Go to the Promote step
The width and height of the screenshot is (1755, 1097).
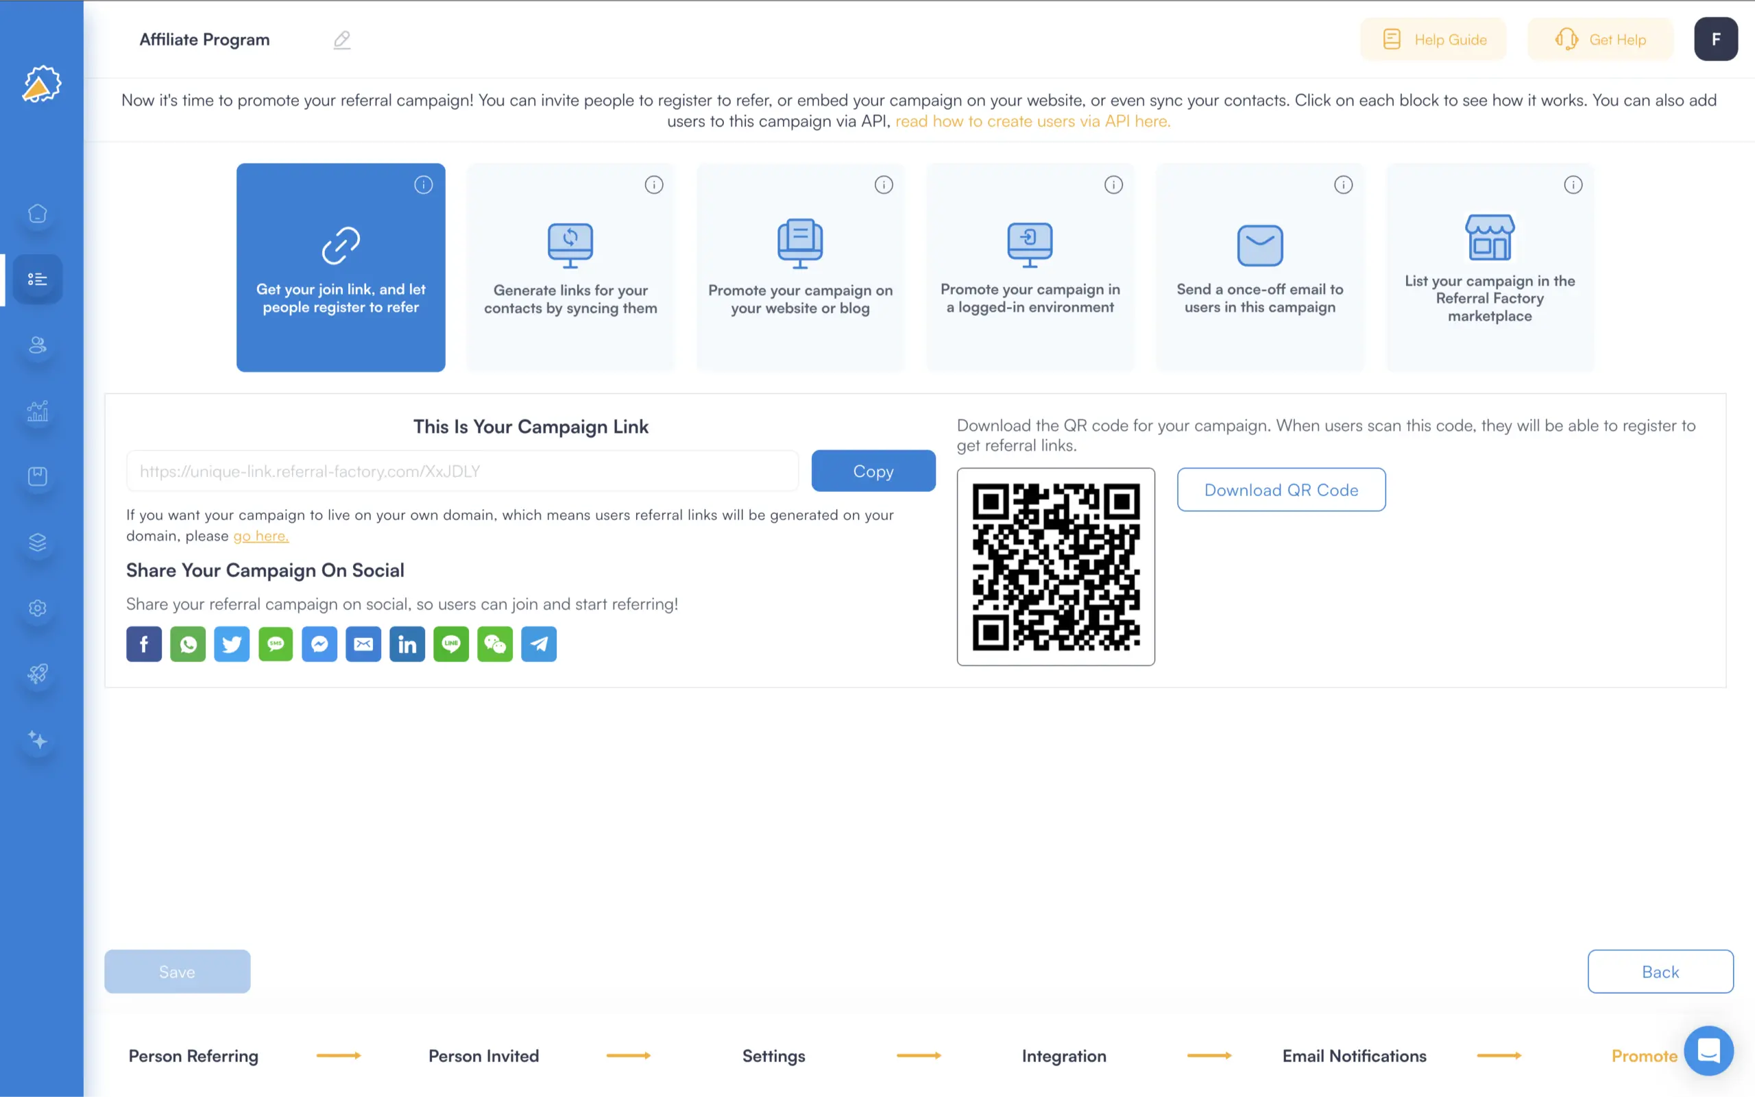pyautogui.click(x=1645, y=1056)
